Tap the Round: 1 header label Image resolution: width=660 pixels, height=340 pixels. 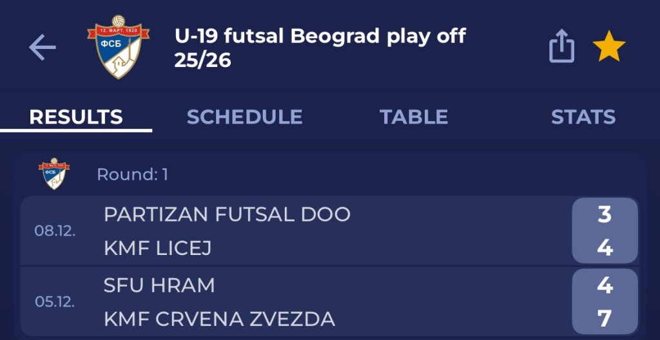132,175
